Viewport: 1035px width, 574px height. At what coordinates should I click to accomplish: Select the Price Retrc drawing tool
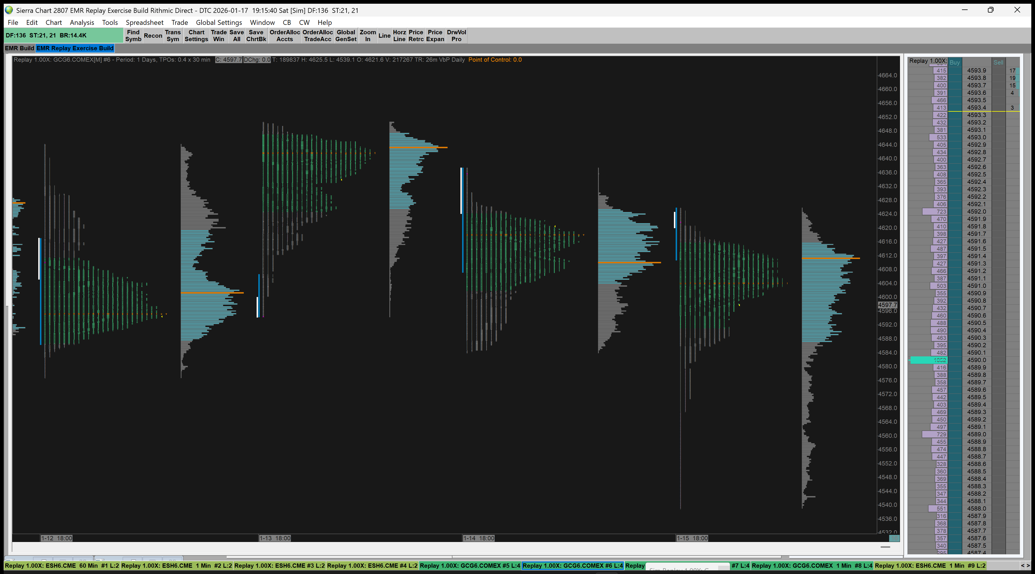point(416,35)
